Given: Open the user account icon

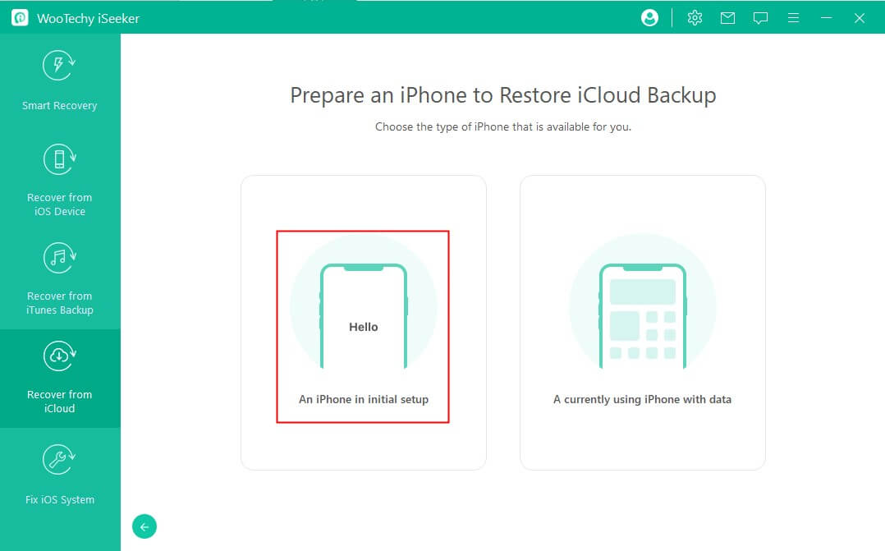Looking at the screenshot, I should [x=649, y=16].
